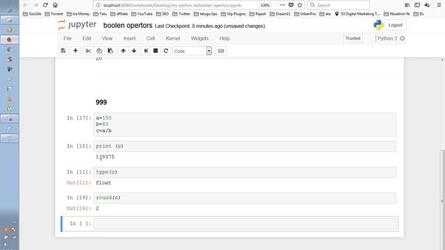Click the Python logo icon

[x=378, y=25]
